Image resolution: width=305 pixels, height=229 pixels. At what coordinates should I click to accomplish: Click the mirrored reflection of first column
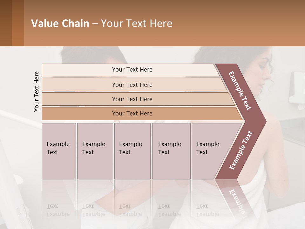pyautogui.click(x=59, y=198)
